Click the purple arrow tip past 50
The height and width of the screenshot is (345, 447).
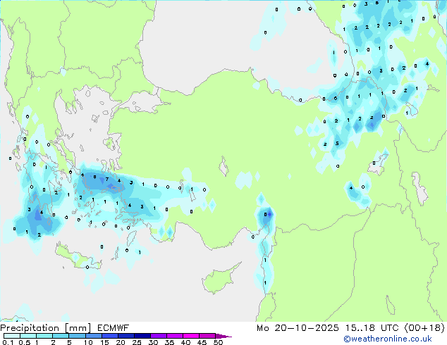223,336
